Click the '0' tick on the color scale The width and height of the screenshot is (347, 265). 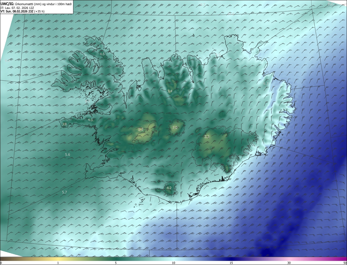tap(1, 263)
